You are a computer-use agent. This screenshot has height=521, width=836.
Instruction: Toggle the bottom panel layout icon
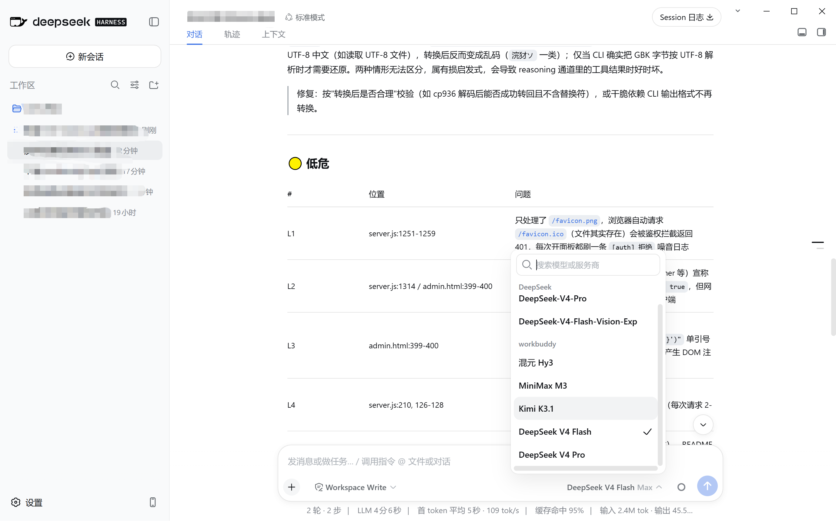click(802, 32)
